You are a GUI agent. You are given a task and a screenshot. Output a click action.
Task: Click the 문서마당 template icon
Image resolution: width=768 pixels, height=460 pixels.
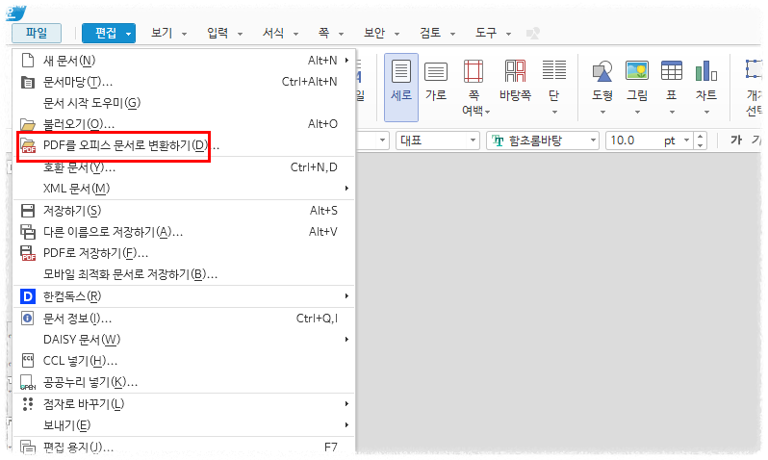[x=28, y=82]
